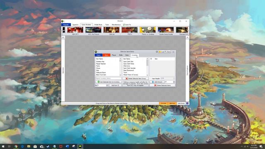Click the left item list scrollbar
Viewport: 265px width, 149px height.
[120, 67]
